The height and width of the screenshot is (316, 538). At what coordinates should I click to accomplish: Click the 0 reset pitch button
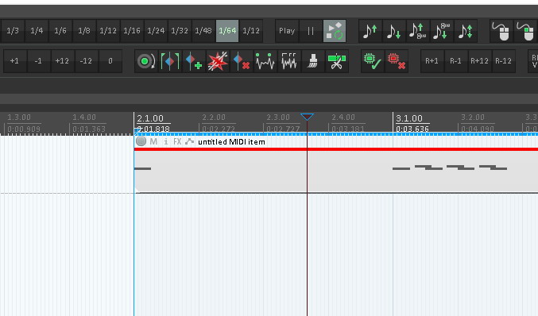coord(110,61)
